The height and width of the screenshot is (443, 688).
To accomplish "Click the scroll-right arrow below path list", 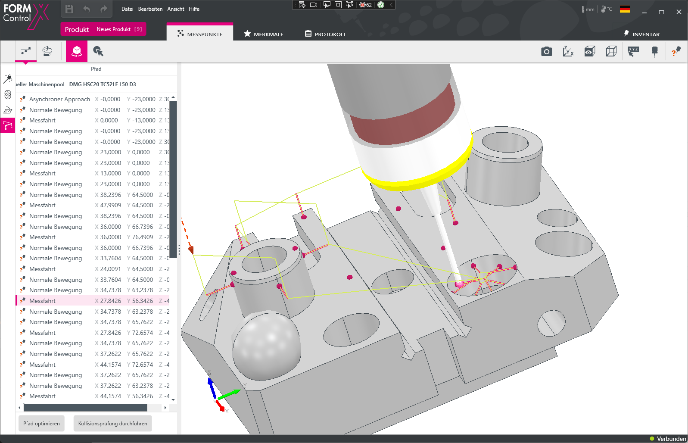I will [x=165, y=407].
